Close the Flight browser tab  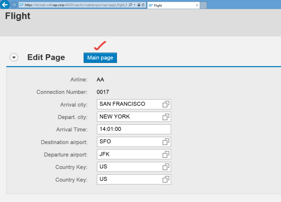click(x=197, y=5)
